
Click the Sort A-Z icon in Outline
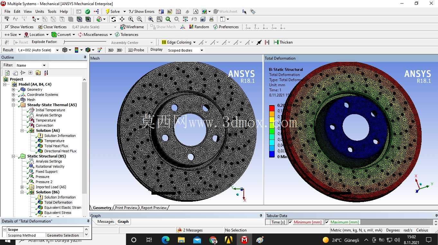[x=46, y=73]
